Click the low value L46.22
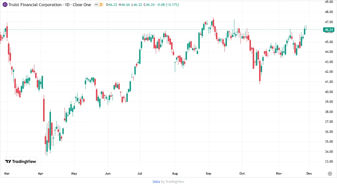Image resolution: width=337 pixels, height=186 pixels. pyautogui.click(x=137, y=4)
